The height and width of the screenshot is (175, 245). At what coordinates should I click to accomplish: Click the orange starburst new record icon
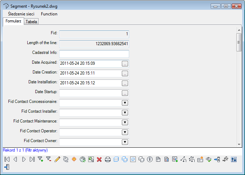click(x=74, y=159)
